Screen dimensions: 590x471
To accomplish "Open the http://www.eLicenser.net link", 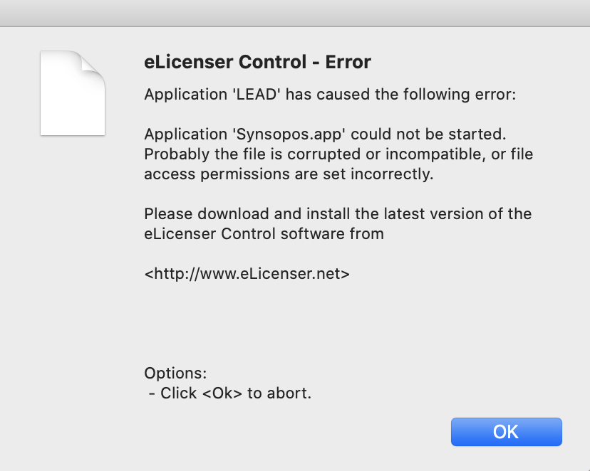I will tap(247, 272).
